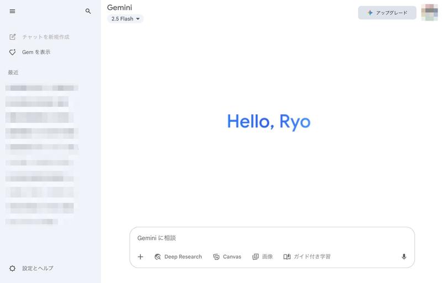Open the account profile avatar
The image size is (442, 283).
pyautogui.click(x=429, y=12)
